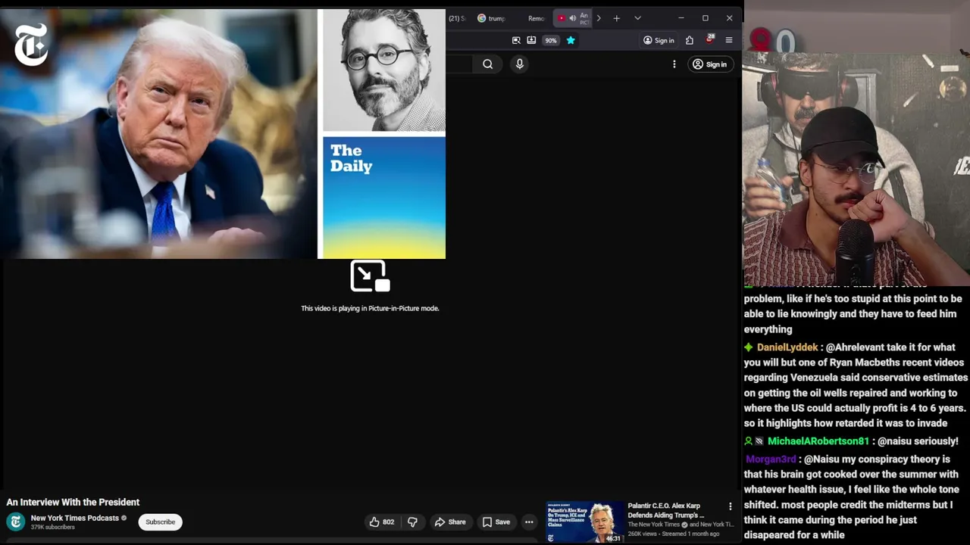Minimize the Firefox window
Viewport: 970px width, 545px height.
click(681, 18)
